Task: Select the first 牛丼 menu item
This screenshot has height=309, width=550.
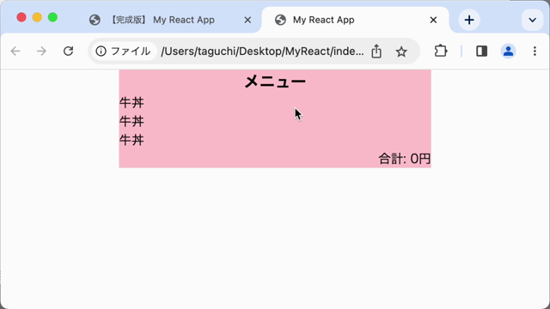Action: pos(131,103)
